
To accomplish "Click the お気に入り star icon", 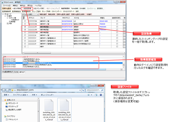I will 5,100.
